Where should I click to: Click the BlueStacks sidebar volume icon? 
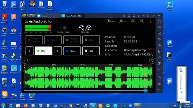click(159, 27)
